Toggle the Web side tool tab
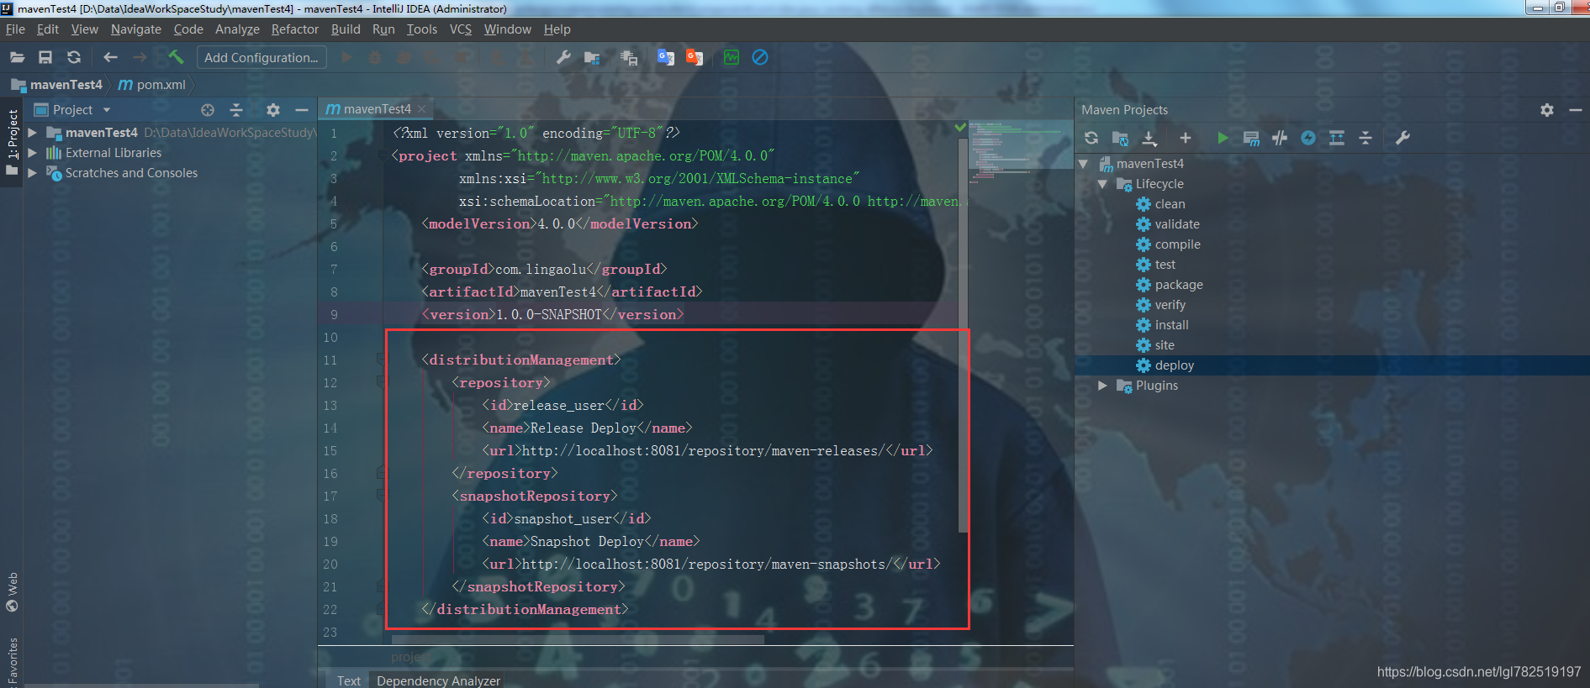1590x688 pixels. (12, 593)
